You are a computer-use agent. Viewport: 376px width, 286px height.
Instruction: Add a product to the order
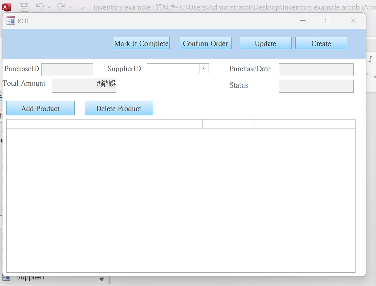[40, 108]
